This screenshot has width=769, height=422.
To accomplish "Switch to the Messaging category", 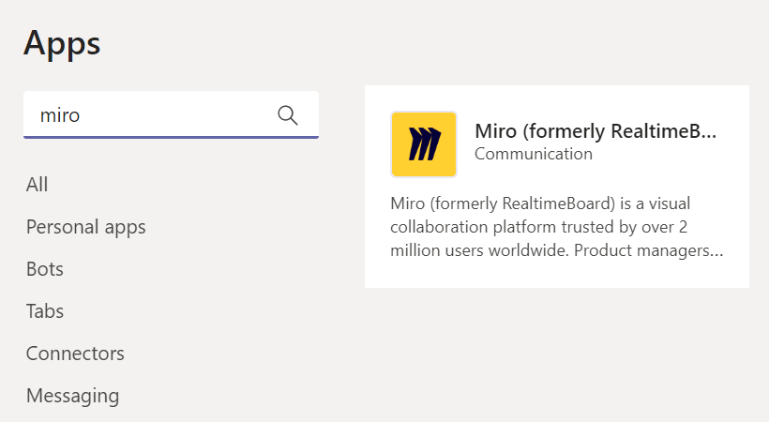I will (x=72, y=396).
